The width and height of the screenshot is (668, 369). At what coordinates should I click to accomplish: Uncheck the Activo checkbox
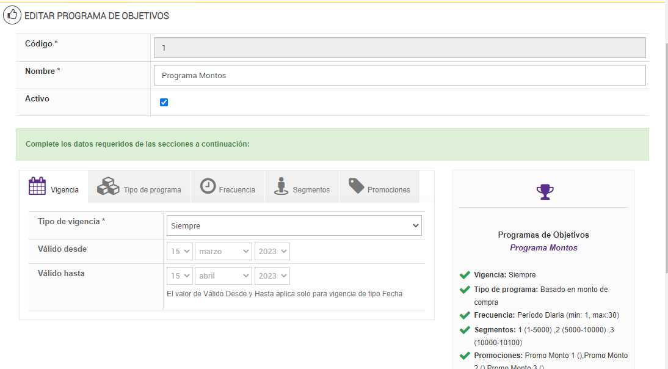point(164,103)
